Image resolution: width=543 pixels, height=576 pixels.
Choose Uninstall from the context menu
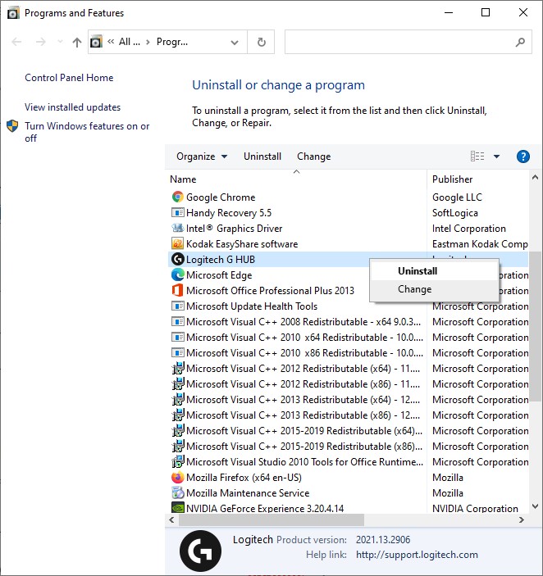(x=434, y=271)
